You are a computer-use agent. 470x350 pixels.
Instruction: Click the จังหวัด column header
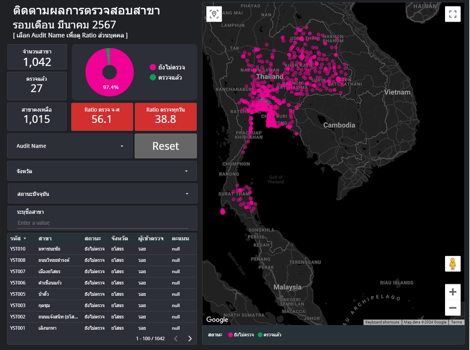(119, 239)
